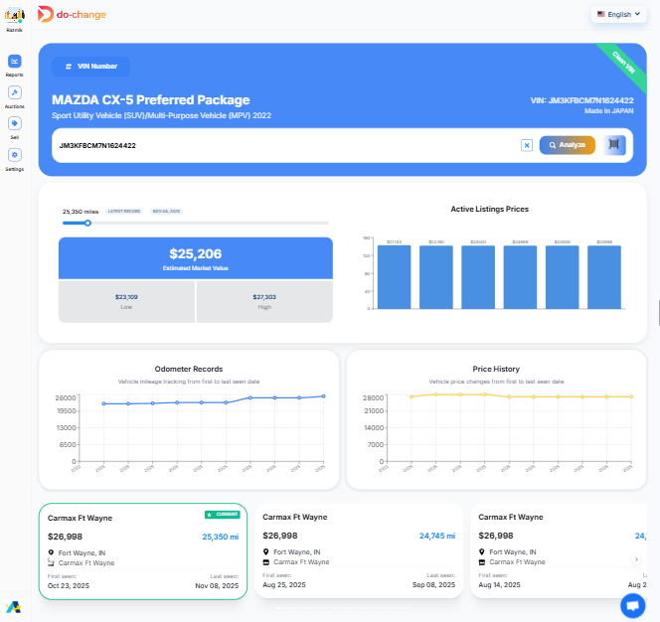
Task: Select the VIN Number tab
Action: coord(91,67)
